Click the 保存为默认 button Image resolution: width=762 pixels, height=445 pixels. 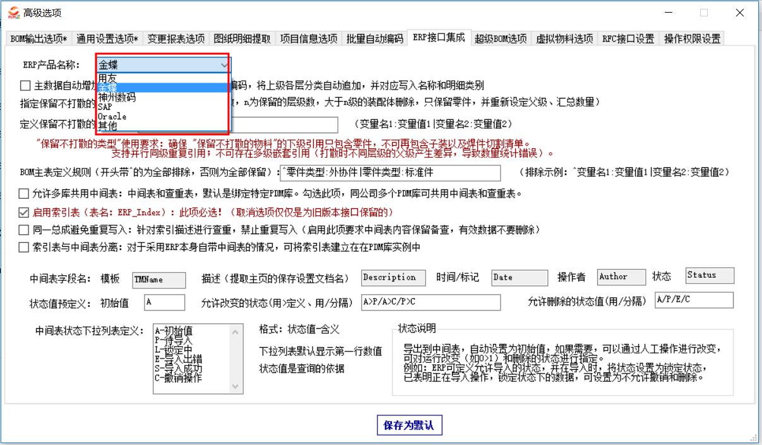point(409,425)
